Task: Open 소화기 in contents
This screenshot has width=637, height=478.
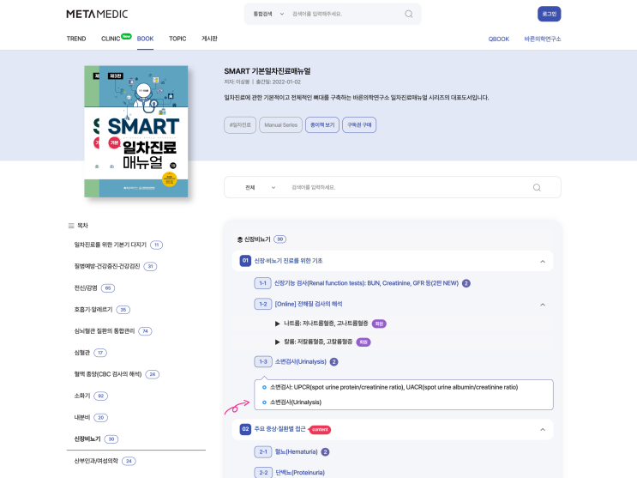Action: [81, 396]
